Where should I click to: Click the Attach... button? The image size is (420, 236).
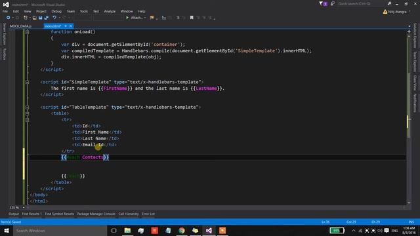point(136,18)
